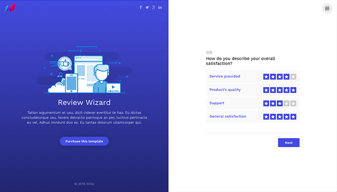
Task: Open the hamburger menu
Action: (327, 8)
